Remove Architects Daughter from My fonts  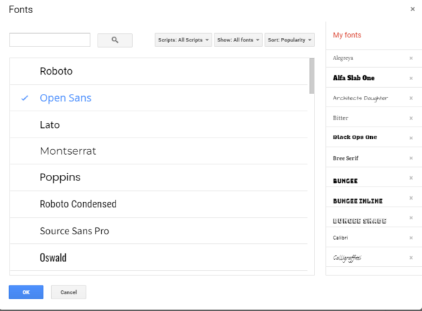pyautogui.click(x=411, y=98)
